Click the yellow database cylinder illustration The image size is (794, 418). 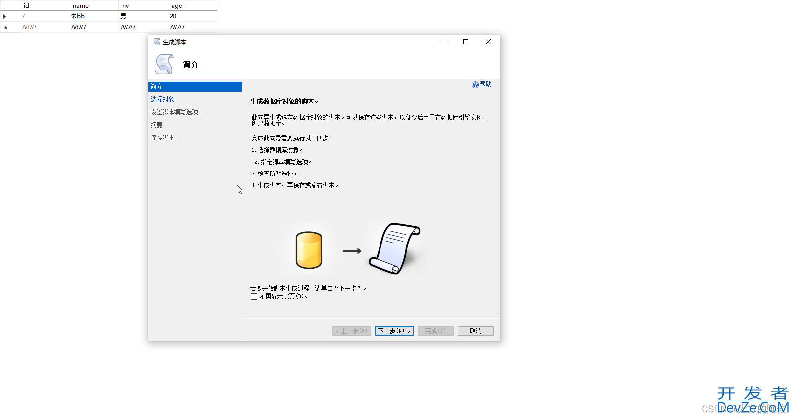[309, 250]
